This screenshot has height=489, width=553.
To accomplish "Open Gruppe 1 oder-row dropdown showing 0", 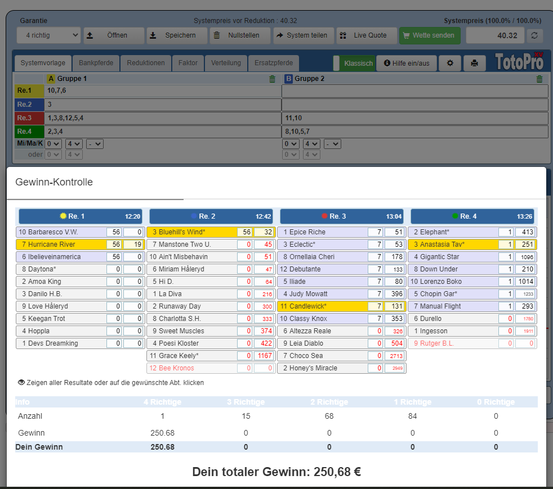I will coord(53,155).
